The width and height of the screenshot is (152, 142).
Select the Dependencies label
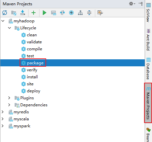click(34, 105)
